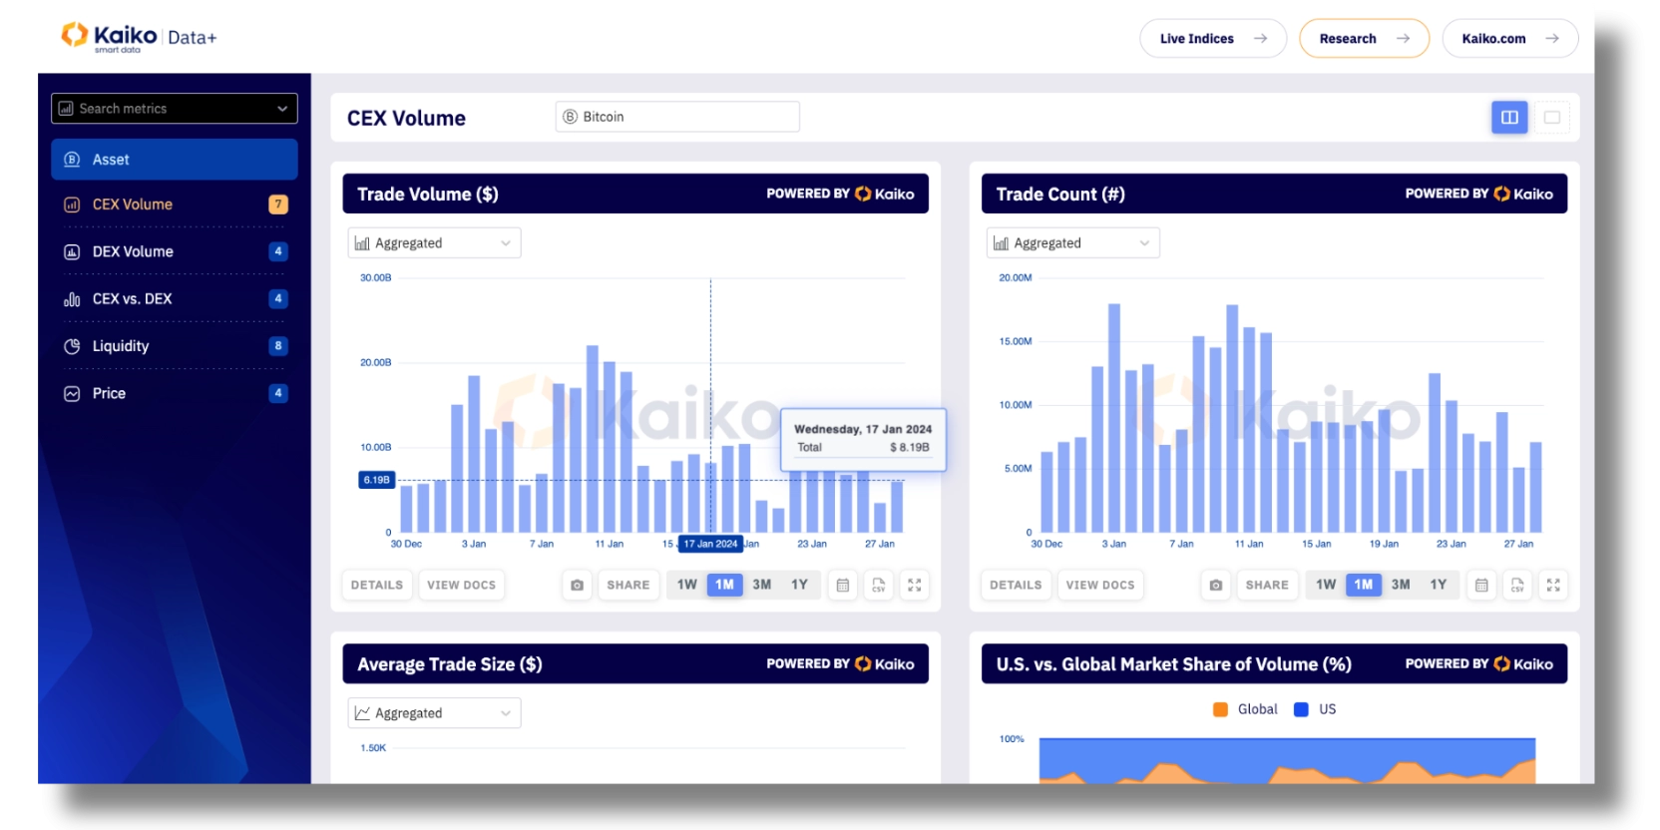This screenshot has width=1660, height=830.
Task: Click the Kaiko Data+ logo
Action: (139, 37)
